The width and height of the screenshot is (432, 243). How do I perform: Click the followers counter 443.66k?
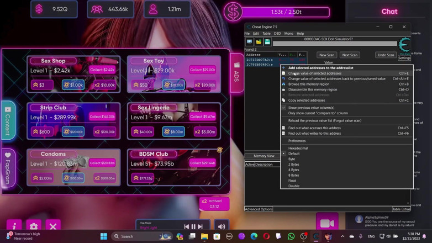point(110,9)
